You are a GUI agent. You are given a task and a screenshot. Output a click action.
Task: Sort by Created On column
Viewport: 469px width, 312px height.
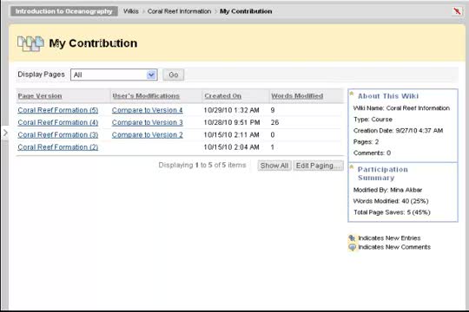tap(223, 96)
